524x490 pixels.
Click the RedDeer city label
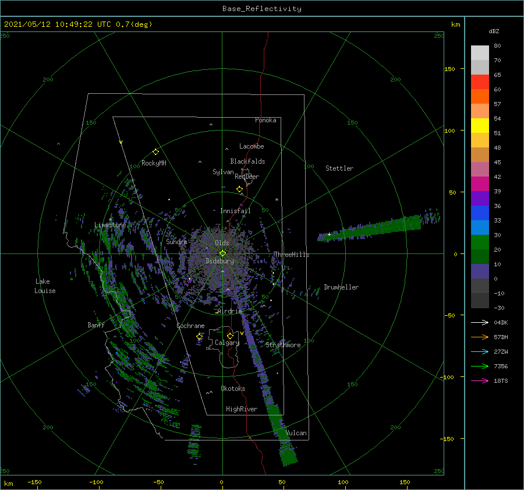coord(247,177)
